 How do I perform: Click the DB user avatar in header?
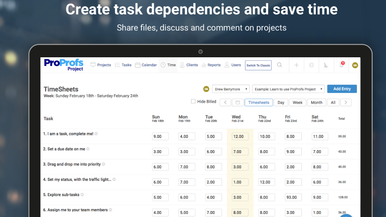[355, 65]
